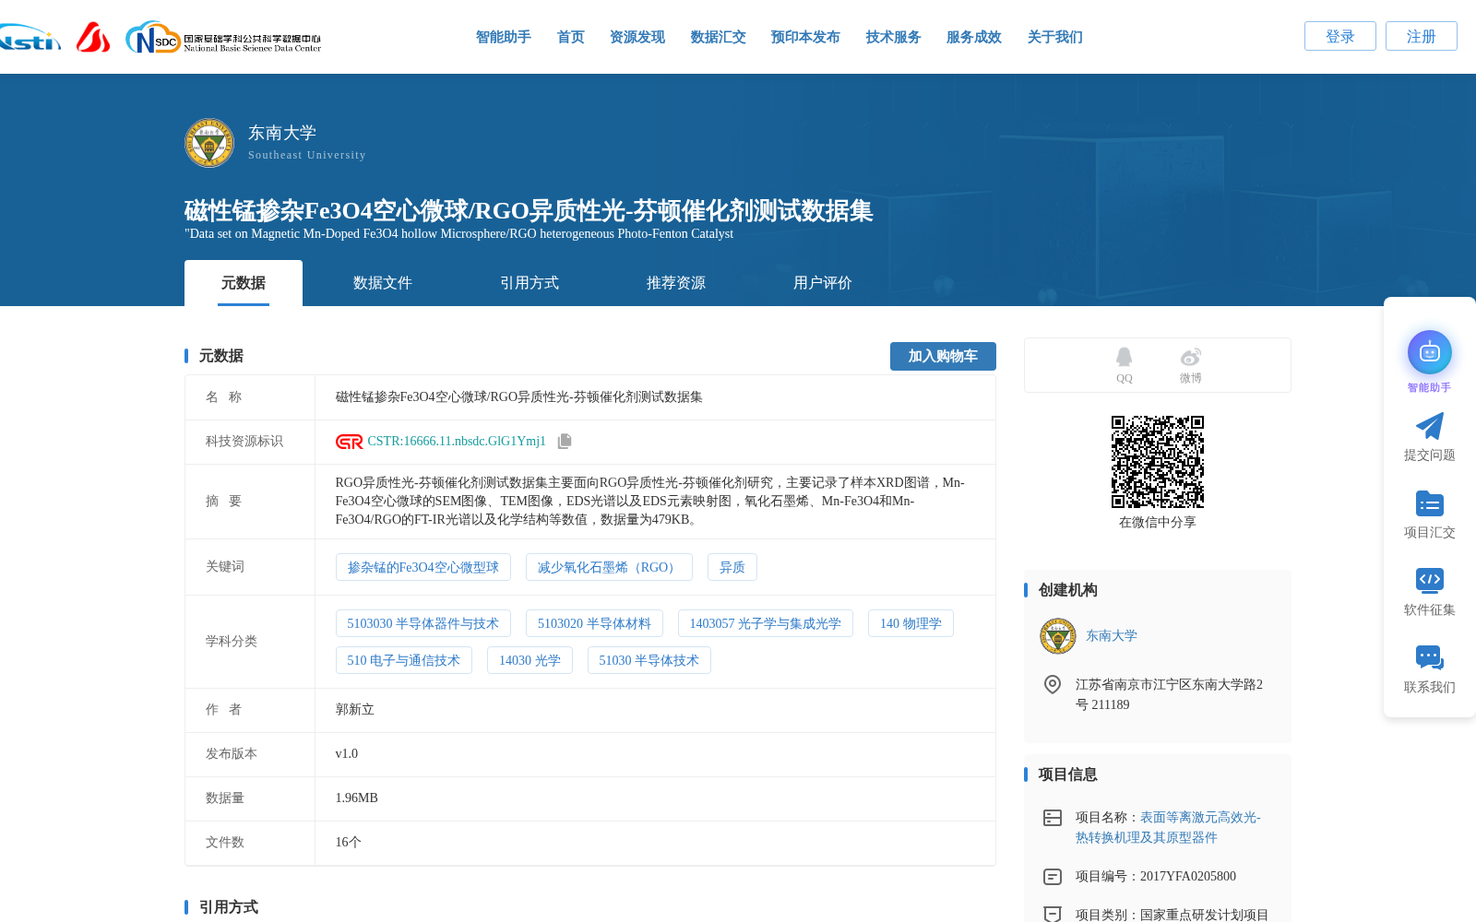Select subject tag 51030 半导体技术
Viewport: 1476px width, 922px height.
coord(649,660)
